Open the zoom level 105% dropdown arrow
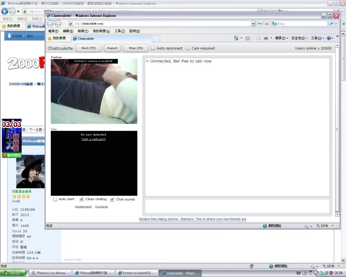This screenshot has height=277, width=346. 332,226
